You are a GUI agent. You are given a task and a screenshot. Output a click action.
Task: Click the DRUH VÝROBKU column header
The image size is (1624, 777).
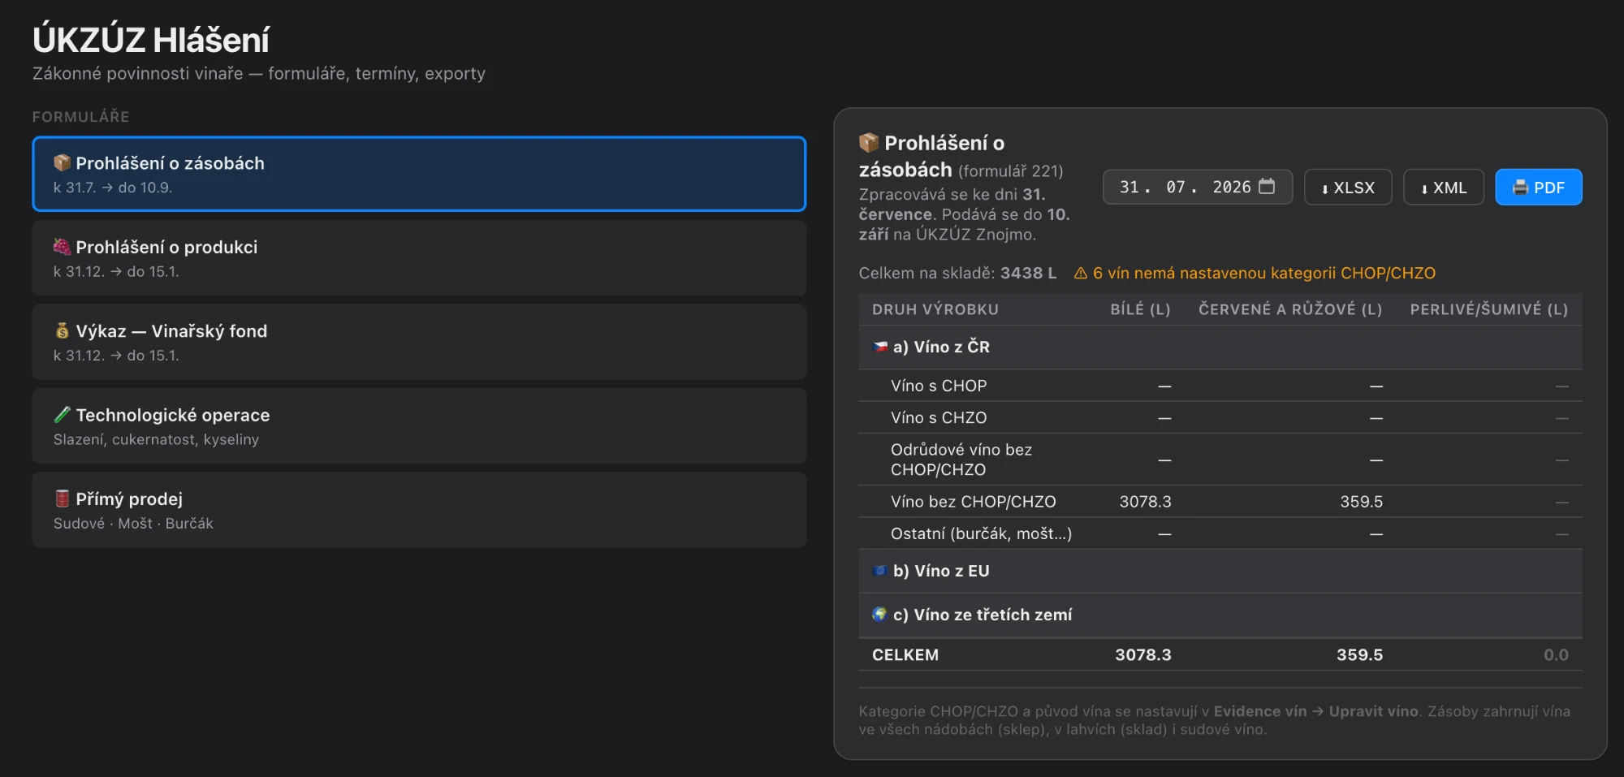[935, 309]
